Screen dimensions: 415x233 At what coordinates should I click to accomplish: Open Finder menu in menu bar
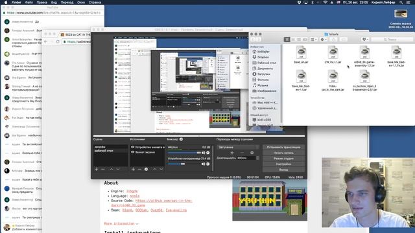point(16,3)
